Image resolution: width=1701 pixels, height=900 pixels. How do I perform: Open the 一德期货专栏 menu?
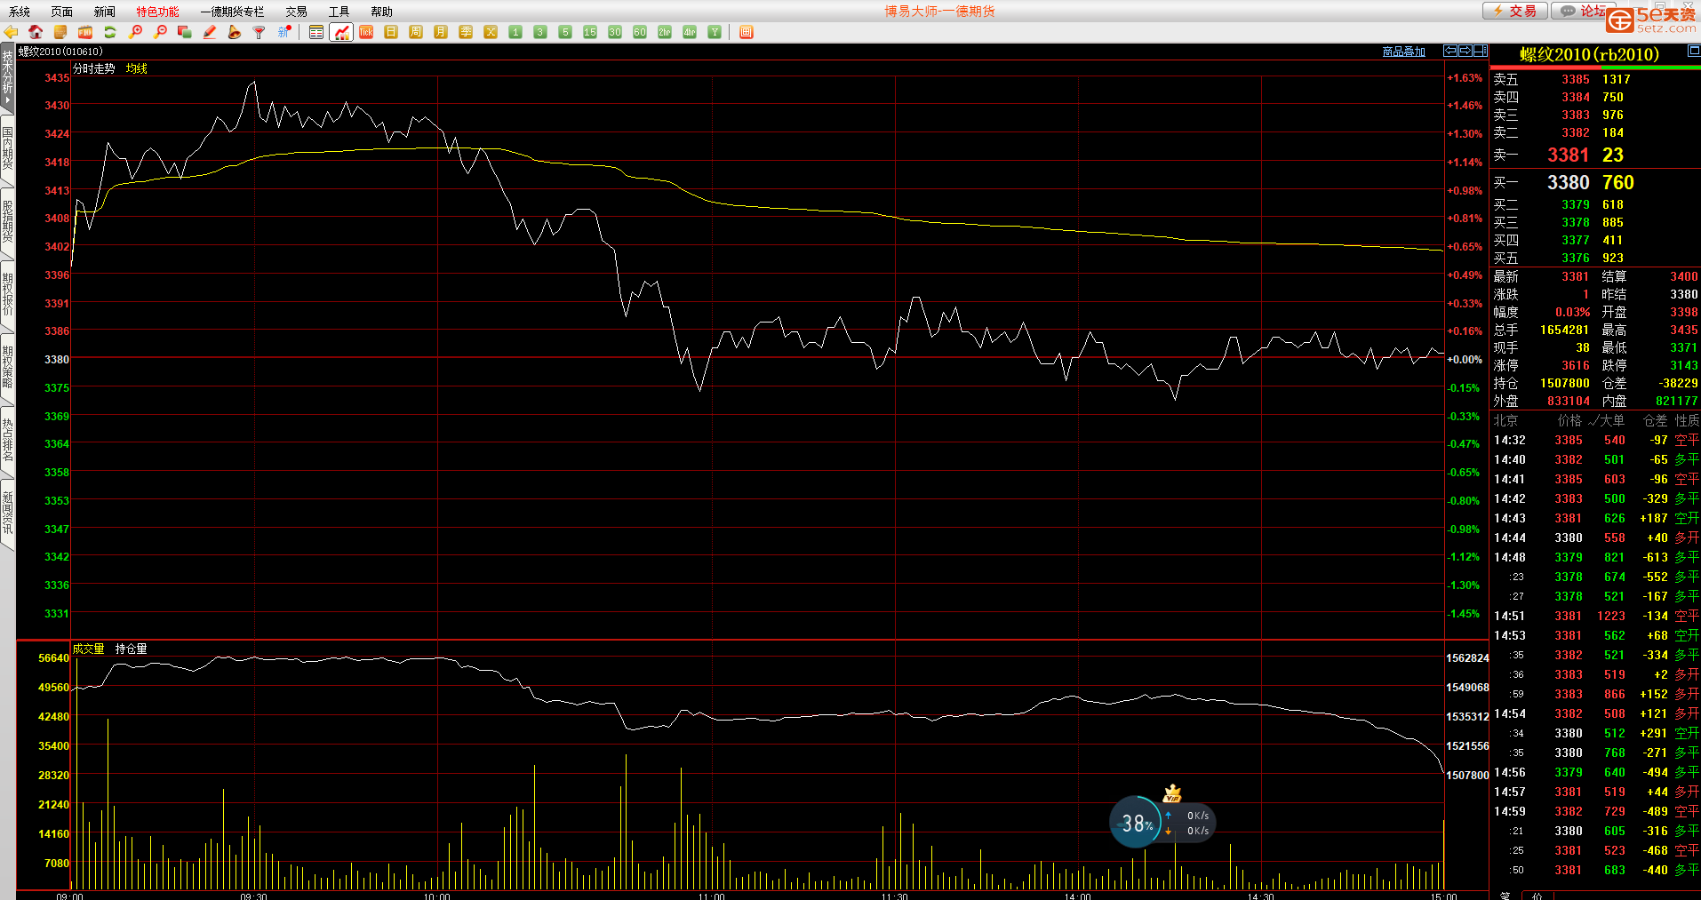click(x=233, y=12)
